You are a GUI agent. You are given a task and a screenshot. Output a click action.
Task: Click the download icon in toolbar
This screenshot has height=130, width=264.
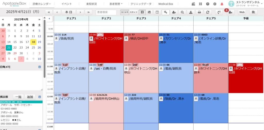[x=191, y=12]
